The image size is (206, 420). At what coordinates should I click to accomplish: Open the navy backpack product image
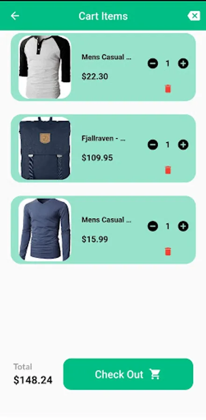tap(45, 148)
